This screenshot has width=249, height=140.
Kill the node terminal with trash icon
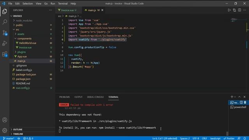coord(245,103)
